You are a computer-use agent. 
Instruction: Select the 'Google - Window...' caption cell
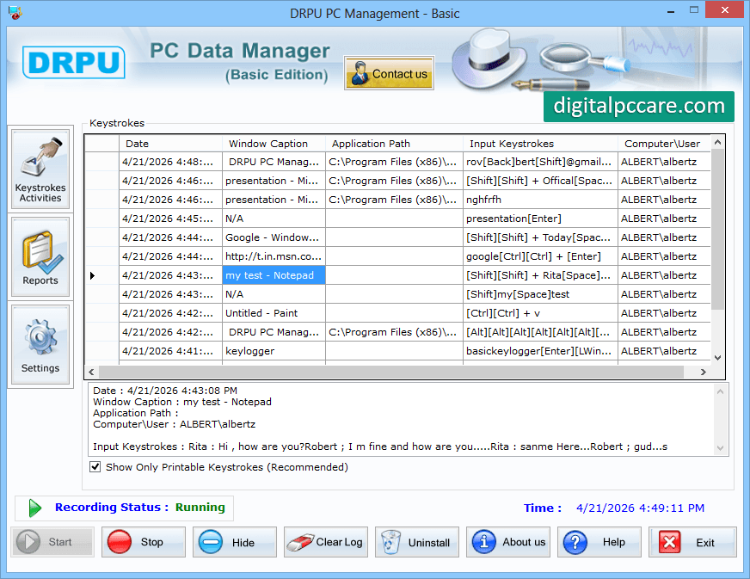[274, 237]
